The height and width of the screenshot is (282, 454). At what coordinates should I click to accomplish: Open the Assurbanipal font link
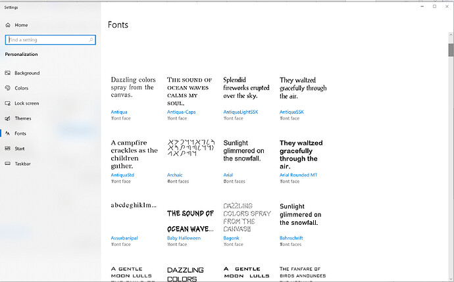tap(124, 238)
